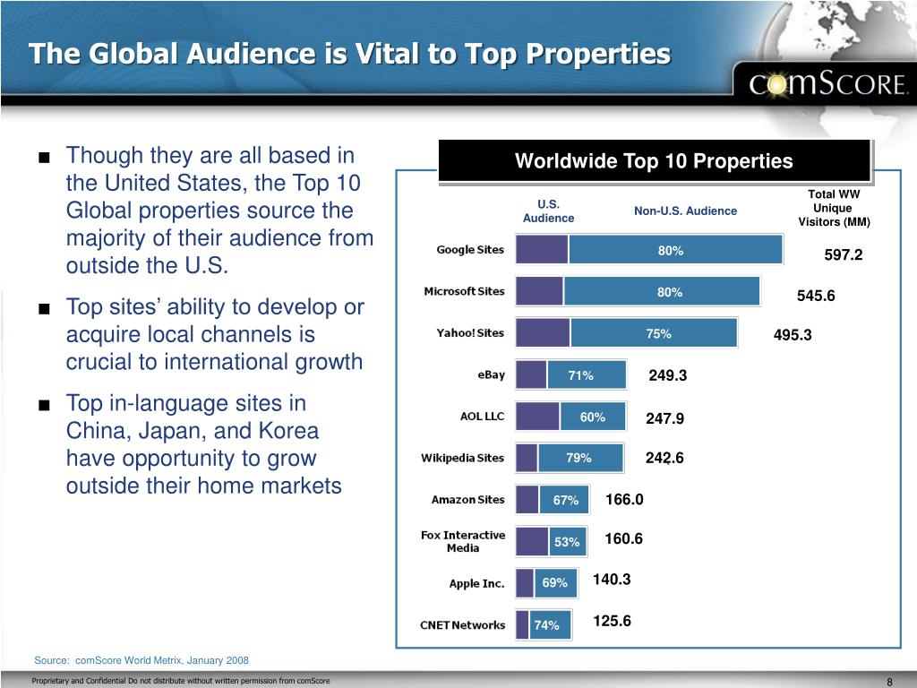
Task: Click the Wikipedia Sites 79% bar segment
Action: pos(580,458)
